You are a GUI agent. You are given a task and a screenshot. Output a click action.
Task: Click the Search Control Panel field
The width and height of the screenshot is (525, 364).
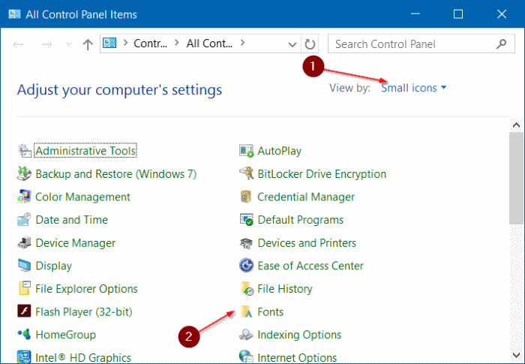tap(421, 44)
